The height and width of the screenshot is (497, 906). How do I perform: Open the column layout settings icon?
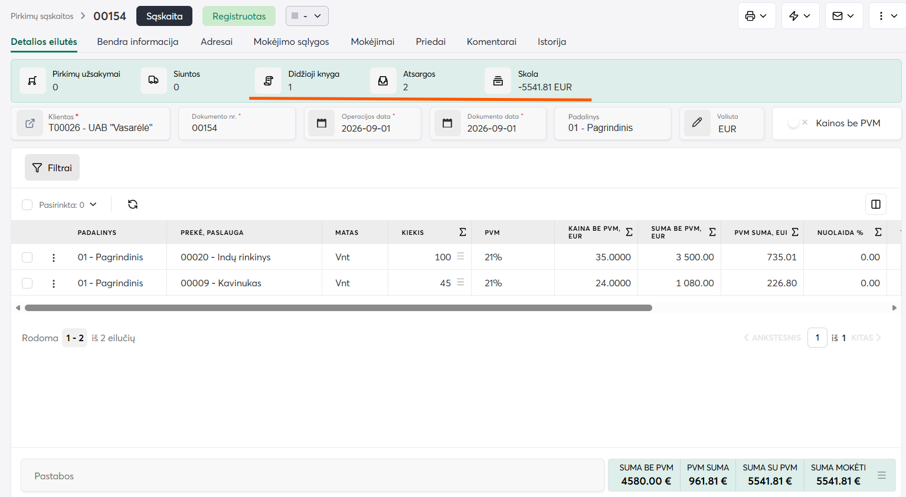[876, 204]
